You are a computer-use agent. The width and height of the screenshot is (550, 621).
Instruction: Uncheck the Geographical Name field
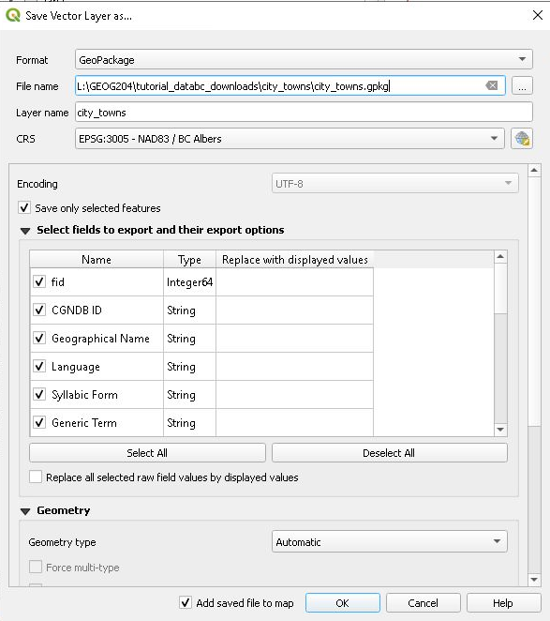click(x=39, y=339)
